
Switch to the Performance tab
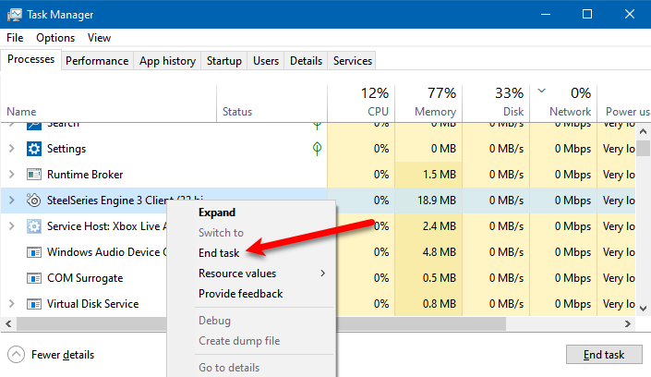tap(97, 61)
